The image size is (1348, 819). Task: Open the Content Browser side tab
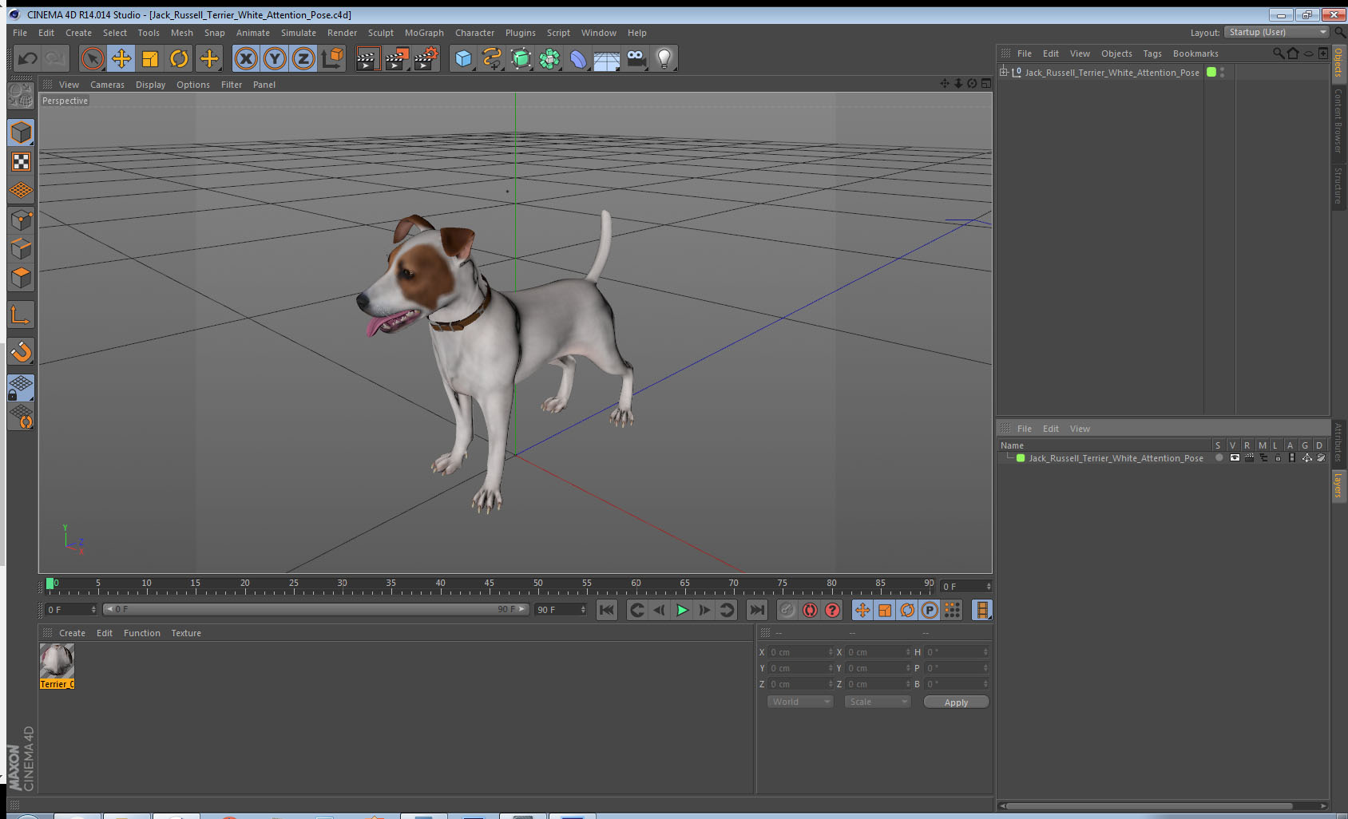click(x=1338, y=121)
